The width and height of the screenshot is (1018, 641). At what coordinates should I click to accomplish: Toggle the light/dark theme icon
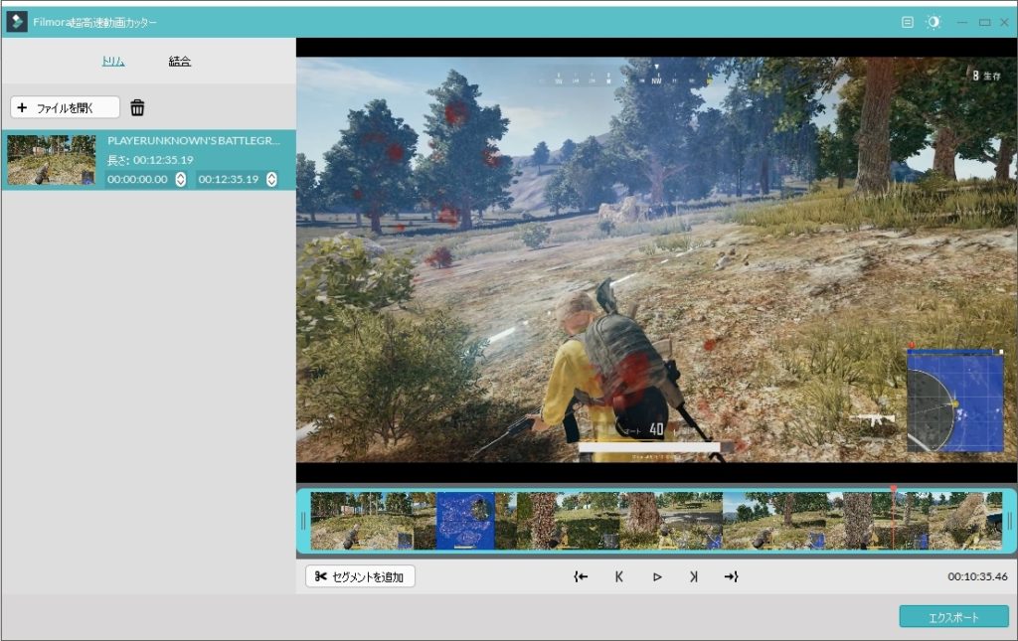(933, 22)
